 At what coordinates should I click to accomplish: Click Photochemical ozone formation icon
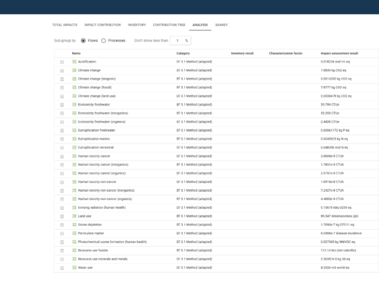point(74,242)
